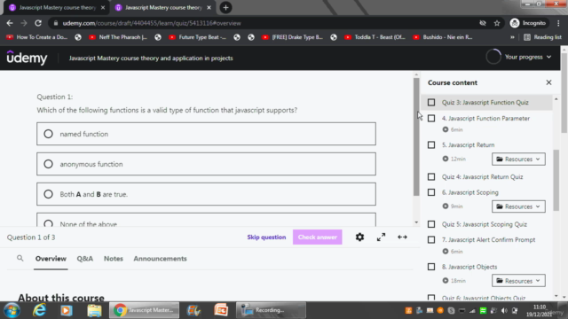Switch to first Javascript Mastery browser tab
The height and width of the screenshot is (319, 568).
(x=57, y=8)
